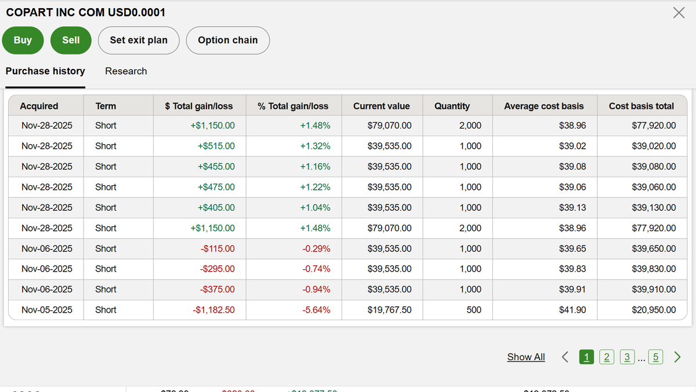Sort by % Total gain/loss header
This screenshot has height=392, width=696.
[x=293, y=106]
